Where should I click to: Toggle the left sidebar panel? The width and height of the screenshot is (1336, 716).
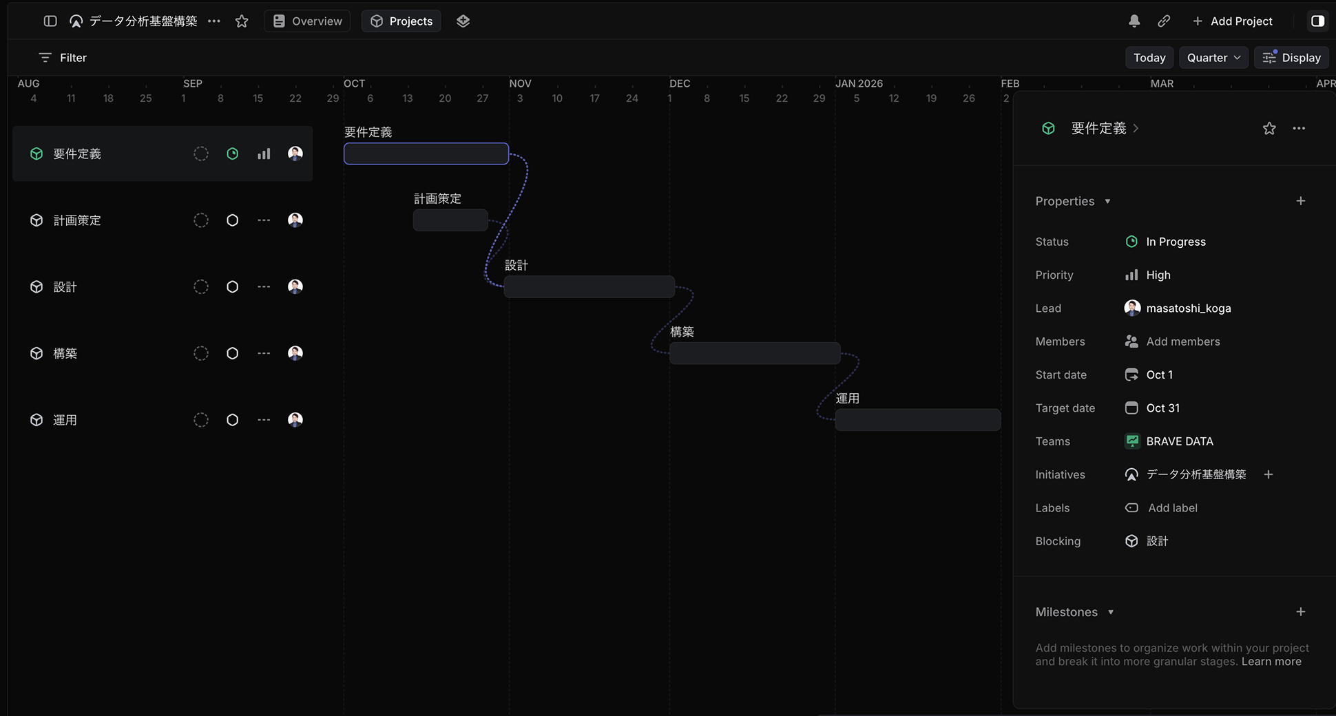point(50,21)
